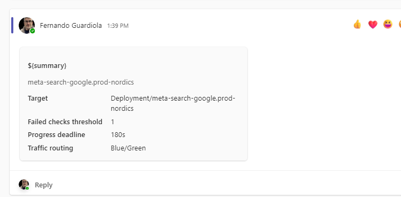Click the Blue/Green traffic routing value

pyautogui.click(x=128, y=148)
